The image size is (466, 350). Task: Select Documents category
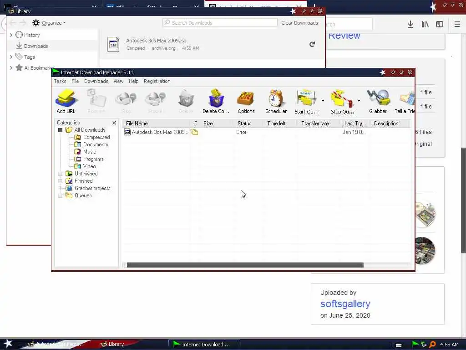coord(91,144)
